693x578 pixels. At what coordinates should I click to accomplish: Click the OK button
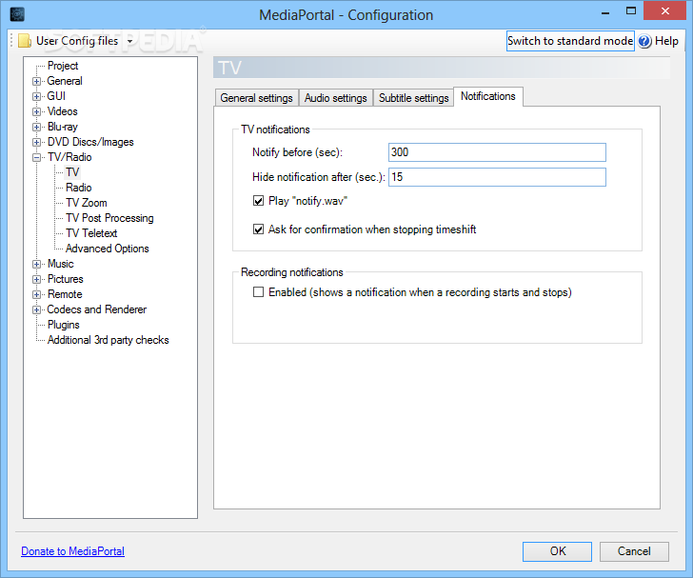(x=557, y=551)
